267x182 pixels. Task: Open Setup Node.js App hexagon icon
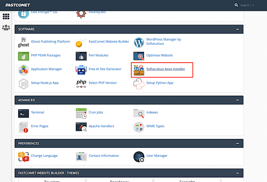click(x=23, y=84)
